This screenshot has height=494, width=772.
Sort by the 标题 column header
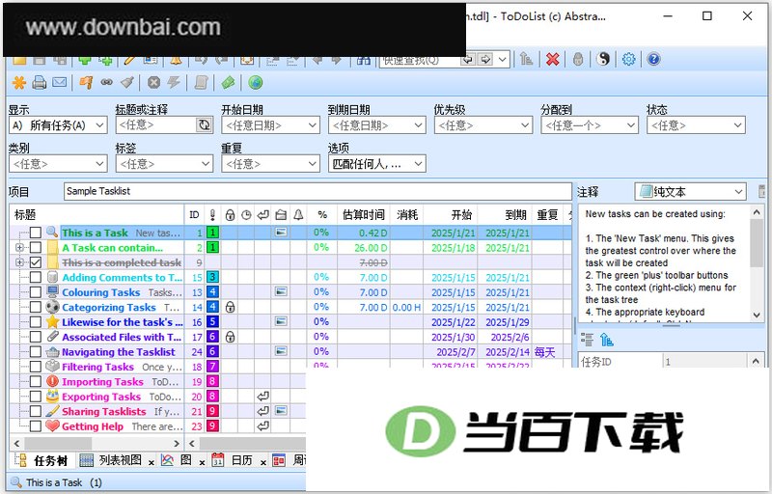point(97,214)
